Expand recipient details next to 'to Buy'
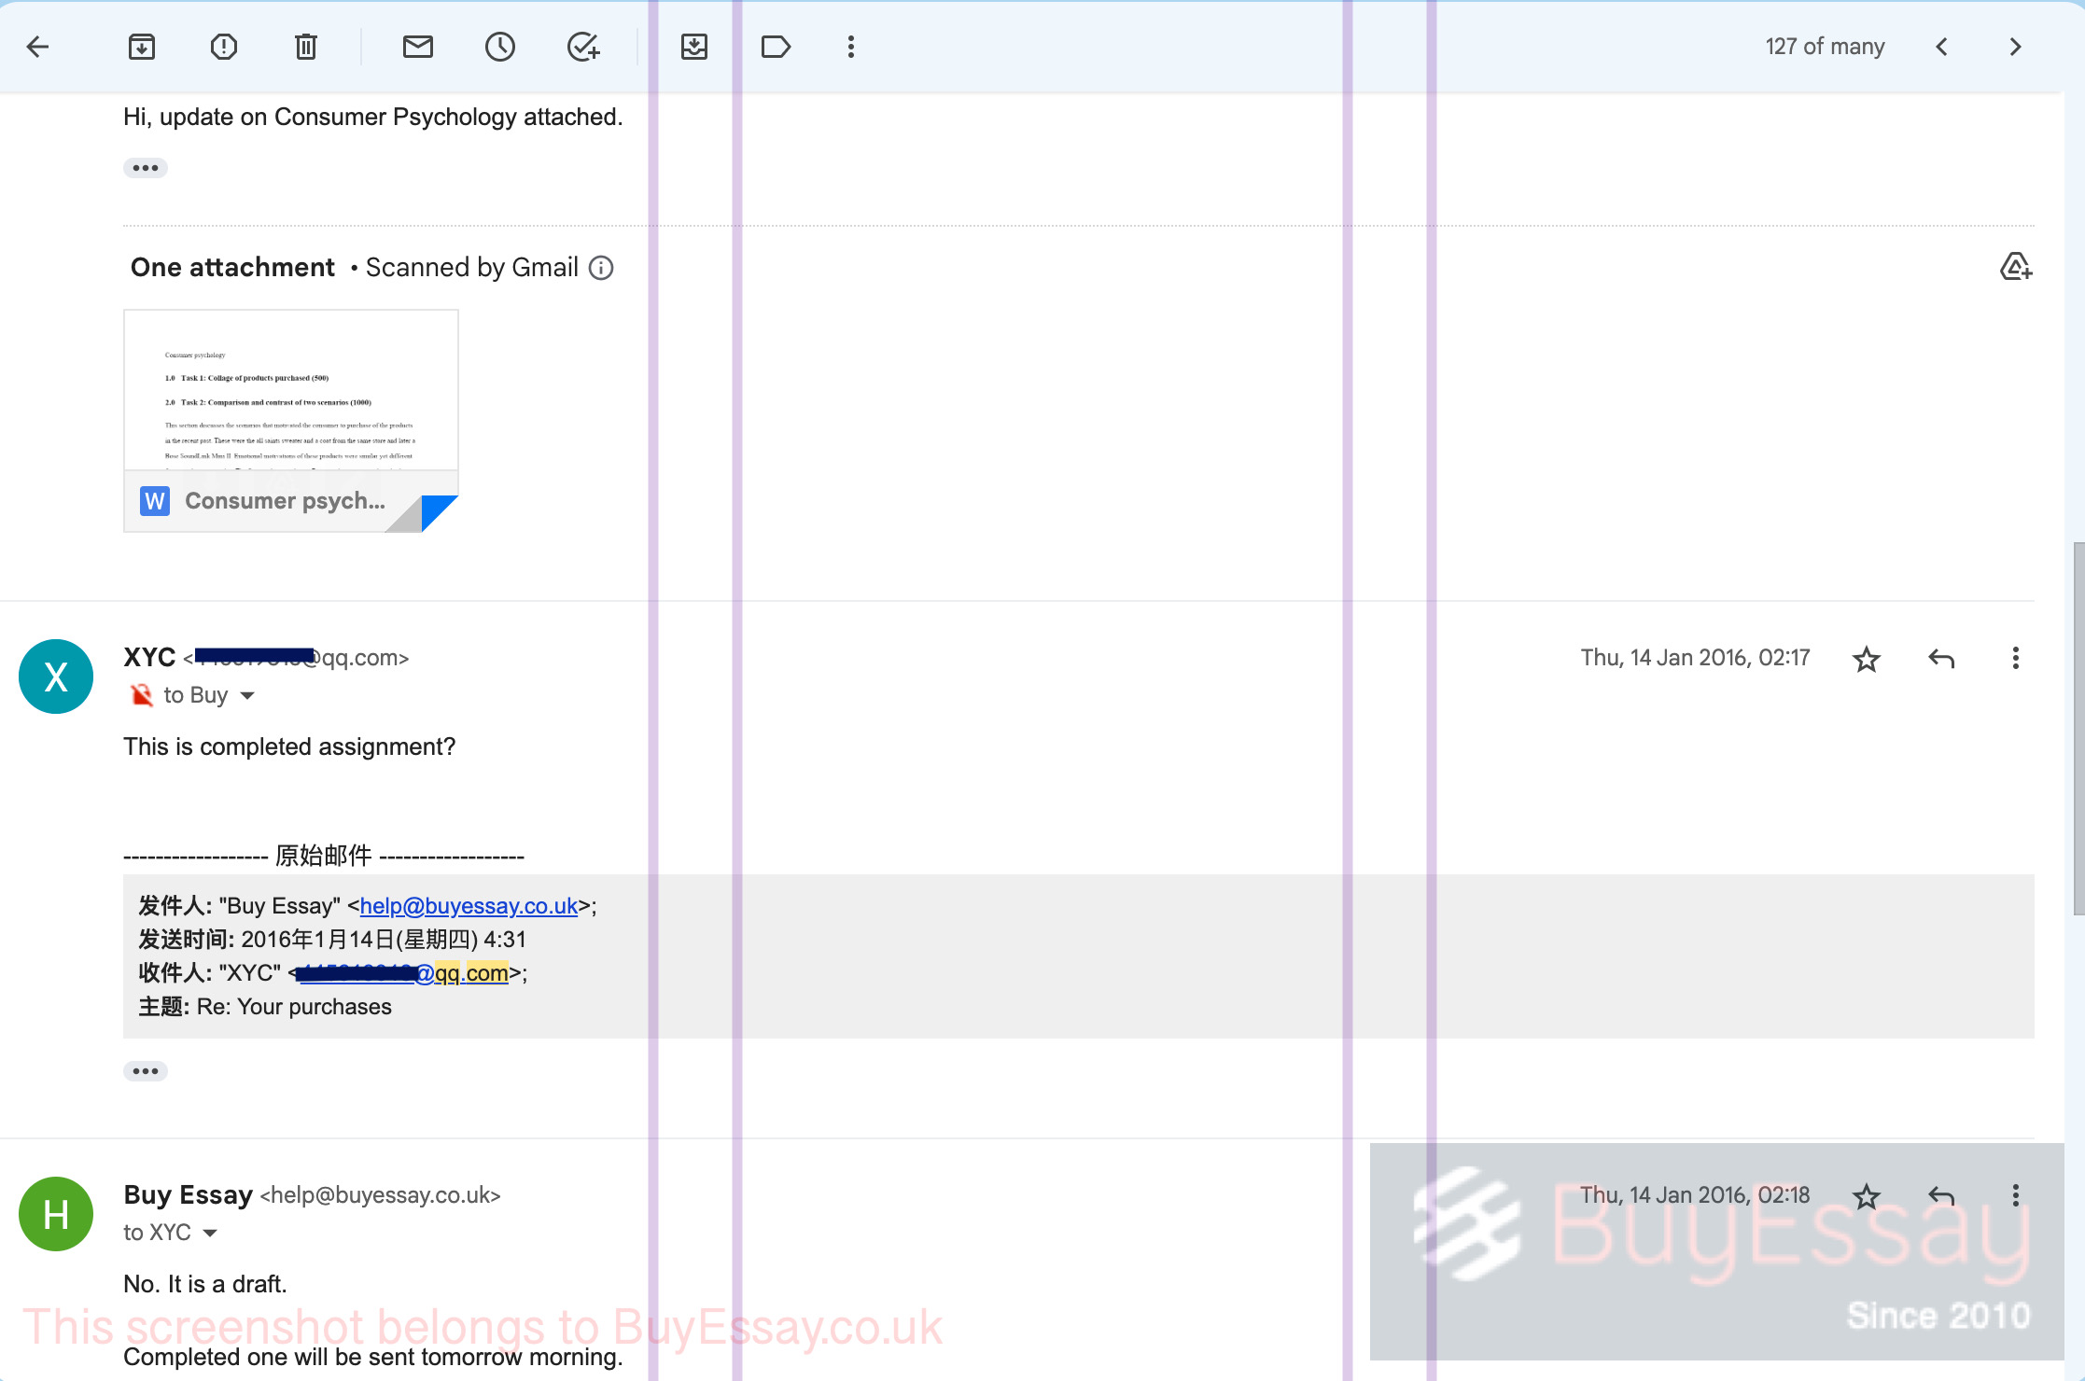2085x1381 pixels. [x=247, y=696]
